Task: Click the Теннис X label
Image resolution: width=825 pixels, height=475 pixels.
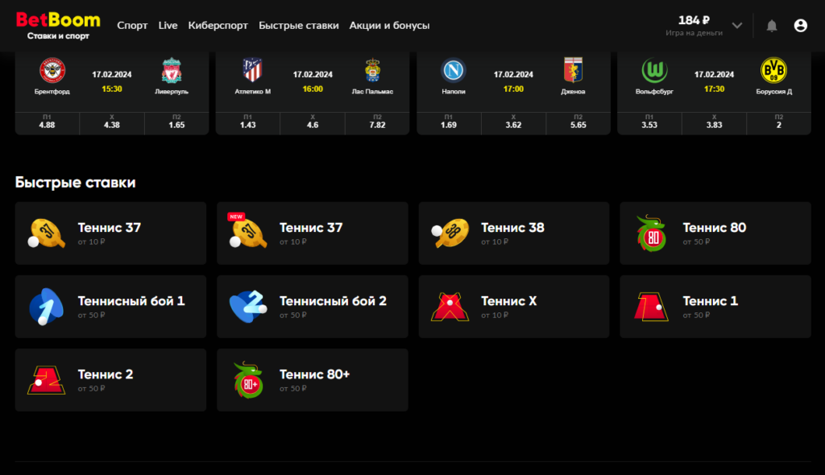Action: point(509,301)
